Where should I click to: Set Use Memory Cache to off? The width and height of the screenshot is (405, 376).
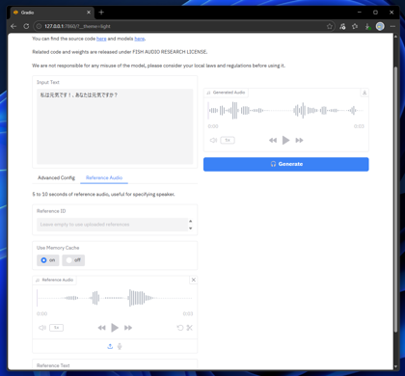click(73, 260)
